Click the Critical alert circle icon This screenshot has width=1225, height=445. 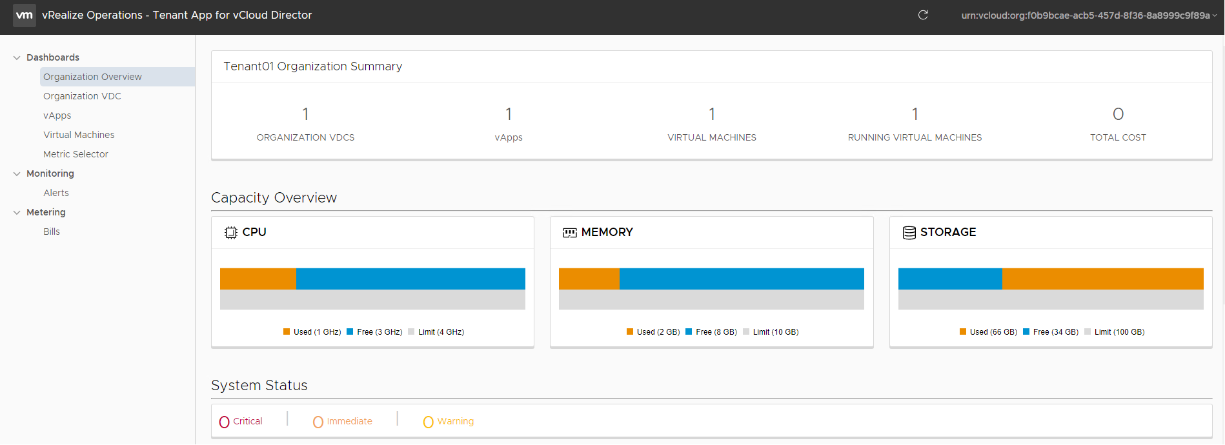tap(225, 422)
